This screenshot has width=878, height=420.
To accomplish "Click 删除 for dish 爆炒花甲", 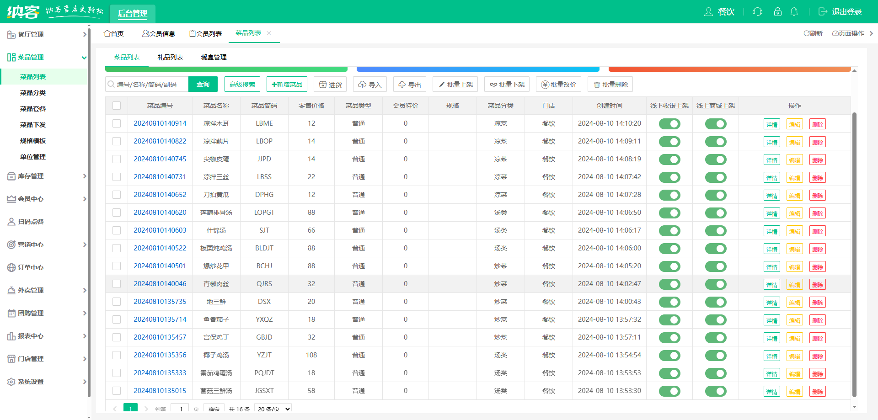I will click(818, 267).
